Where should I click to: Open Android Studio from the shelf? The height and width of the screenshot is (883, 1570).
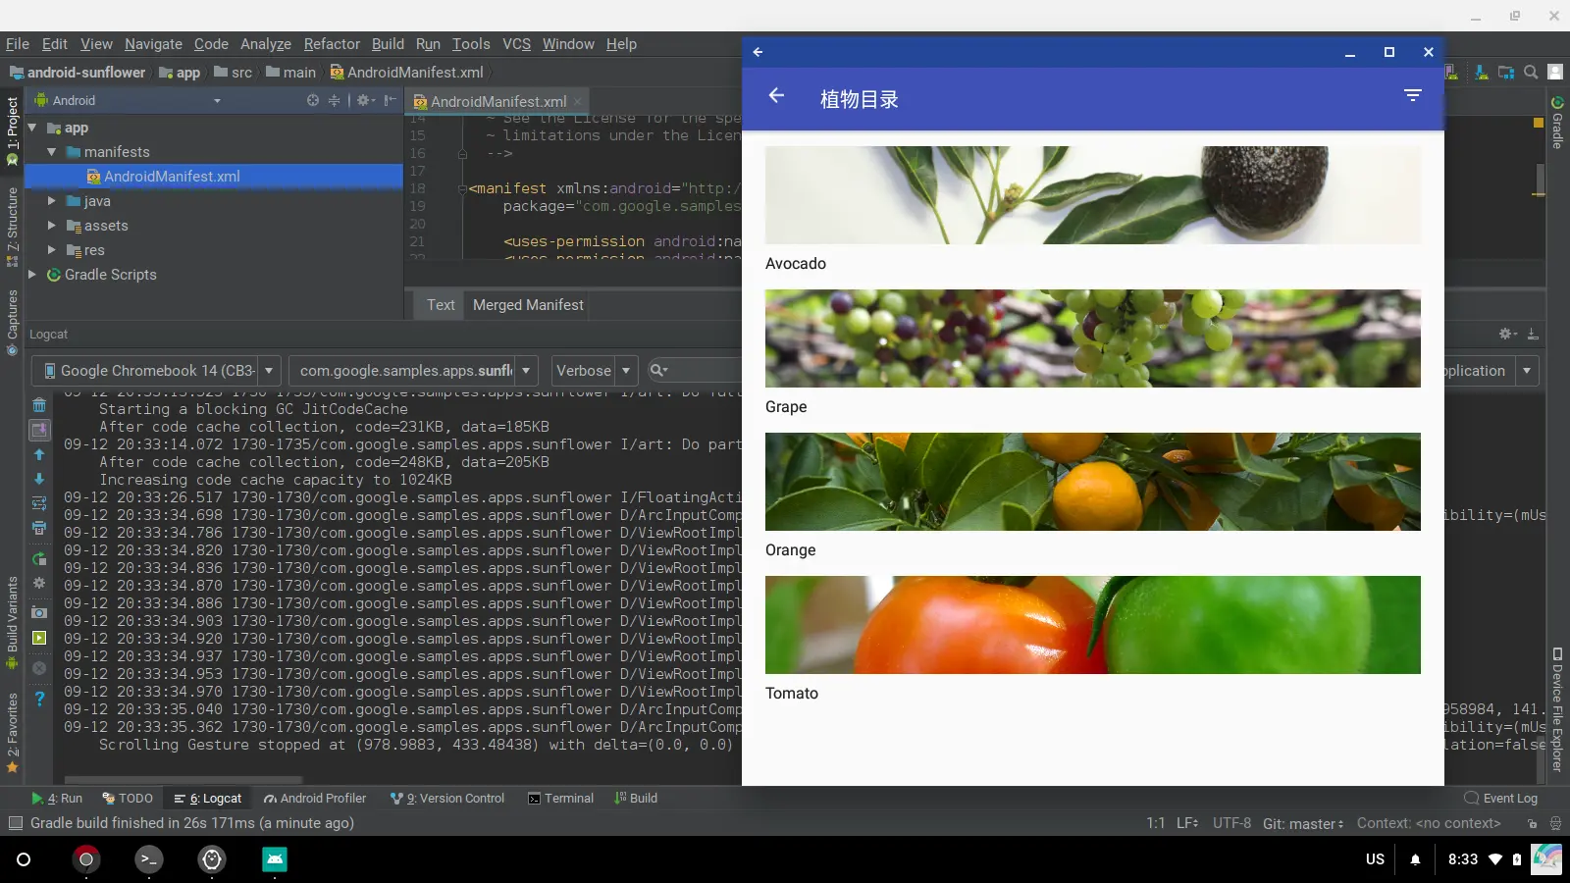coord(275,859)
